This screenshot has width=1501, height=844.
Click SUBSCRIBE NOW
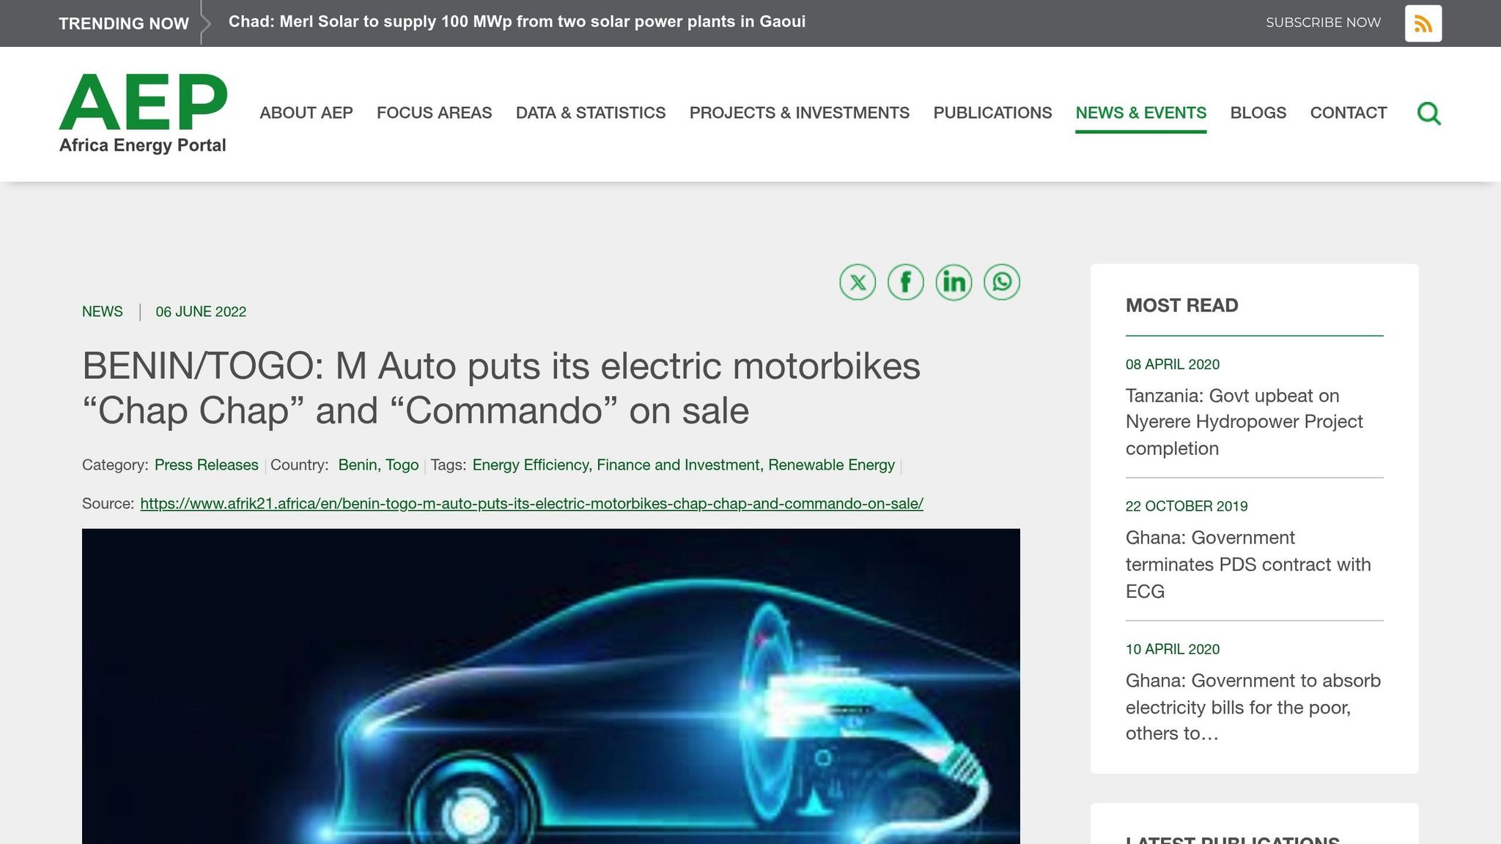1322,23
